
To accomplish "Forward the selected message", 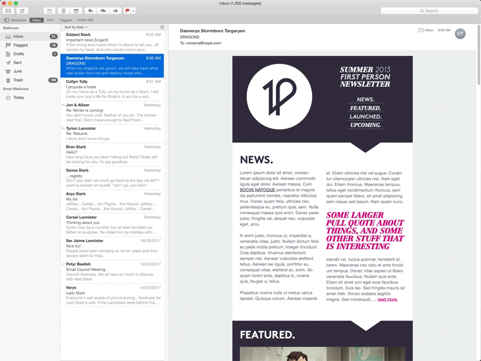I will [x=115, y=11].
